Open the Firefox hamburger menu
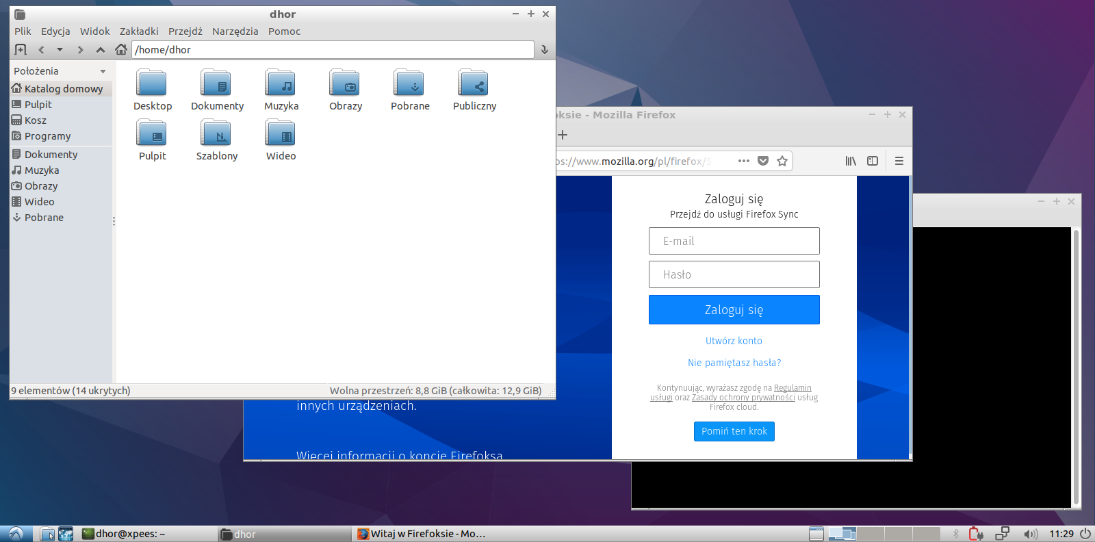Image resolution: width=1095 pixels, height=542 pixels. coord(899,161)
